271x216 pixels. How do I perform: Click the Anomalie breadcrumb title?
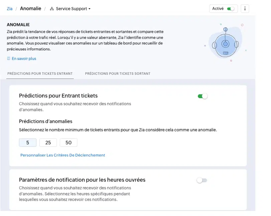point(31,8)
